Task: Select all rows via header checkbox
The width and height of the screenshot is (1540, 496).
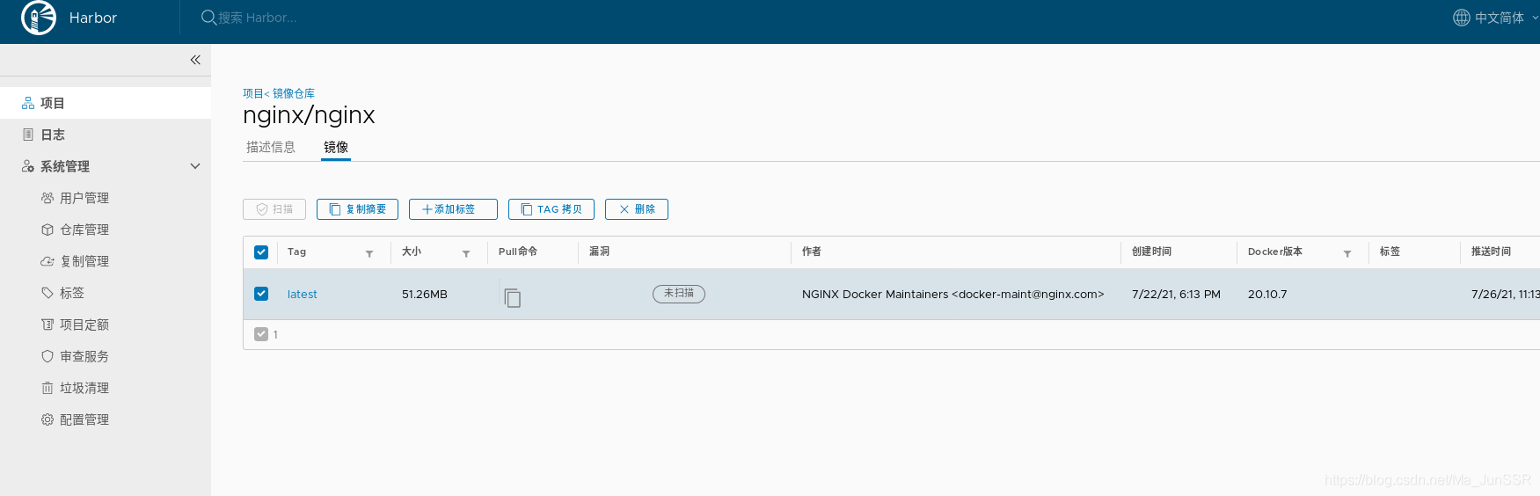Action: 261,252
